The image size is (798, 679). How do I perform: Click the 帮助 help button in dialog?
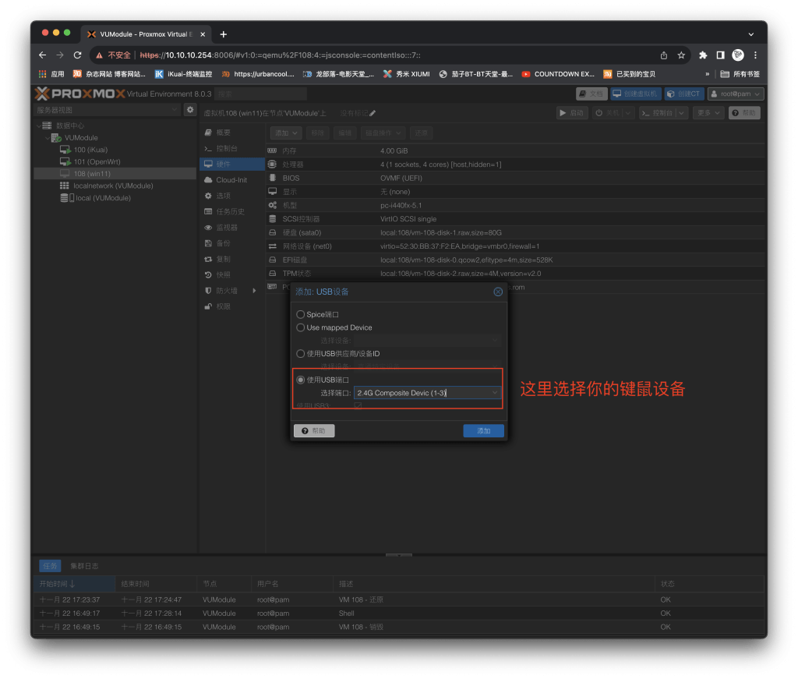click(x=314, y=430)
